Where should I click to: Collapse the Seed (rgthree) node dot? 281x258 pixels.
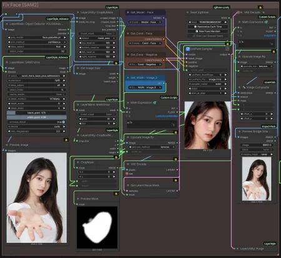187,12
